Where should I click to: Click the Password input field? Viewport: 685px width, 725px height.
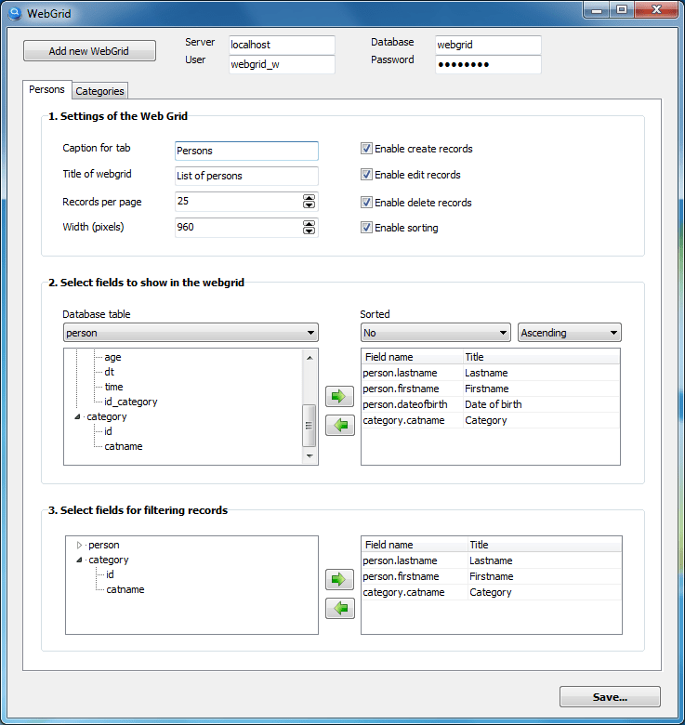click(x=488, y=64)
